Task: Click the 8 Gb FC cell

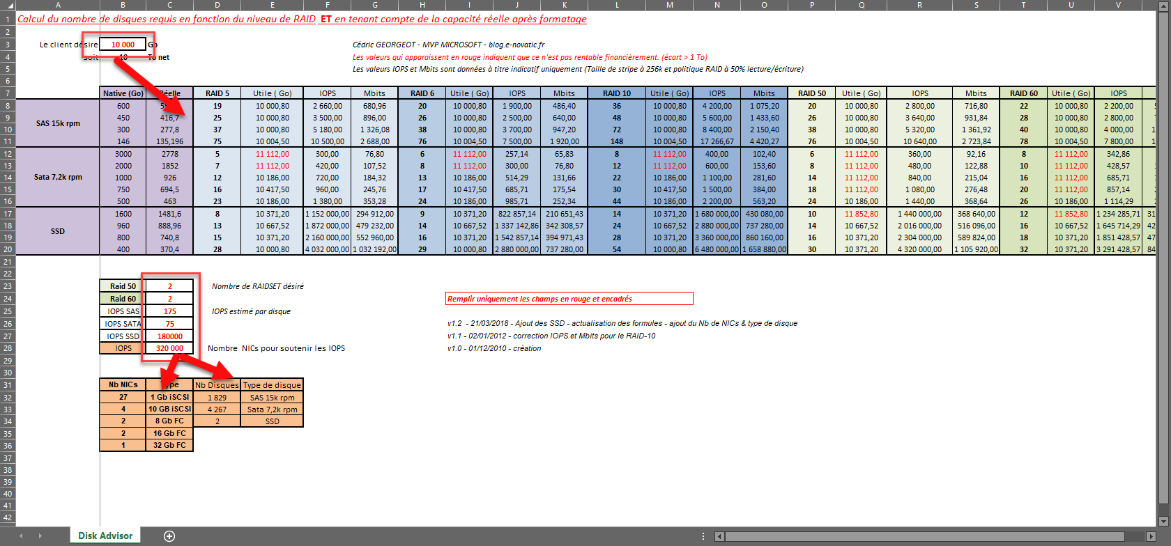Action: coord(169,421)
